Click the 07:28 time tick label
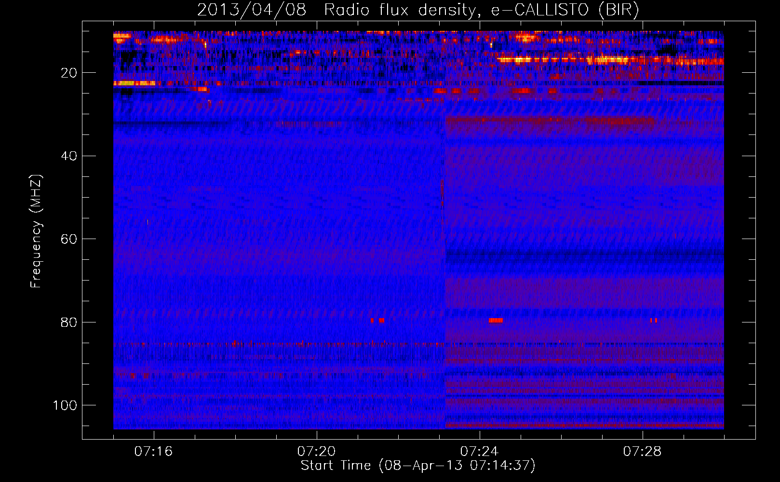780x482 pixels. point(642,452)
